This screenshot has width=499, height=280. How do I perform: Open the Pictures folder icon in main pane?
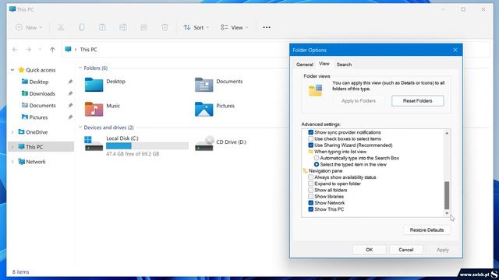tap(203, 109)
